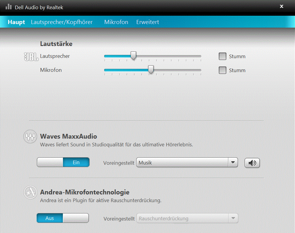295x233 pixels.
Task: Turn off the Waves MaxxAudio Ein switch
Action: [x=63, y=162]
